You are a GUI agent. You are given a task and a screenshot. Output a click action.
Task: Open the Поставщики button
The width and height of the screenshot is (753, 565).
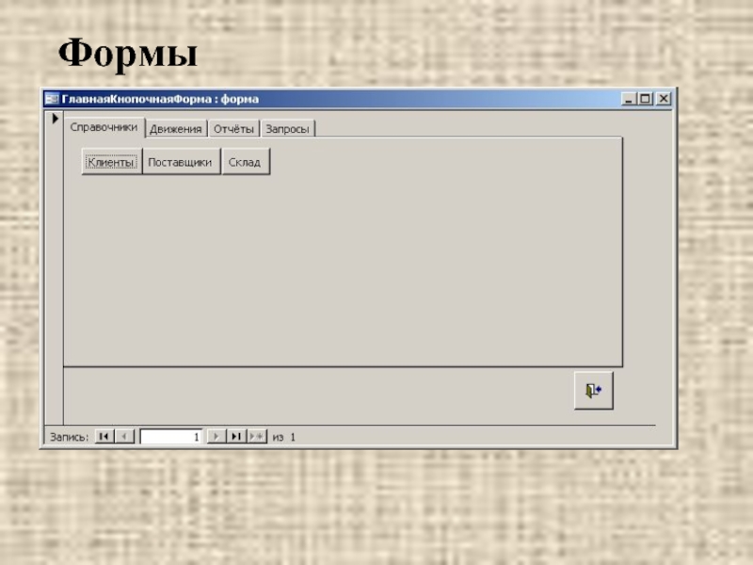click(x=181, y=162)
